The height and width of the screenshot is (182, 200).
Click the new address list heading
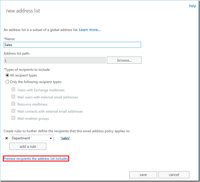point(23,11)
